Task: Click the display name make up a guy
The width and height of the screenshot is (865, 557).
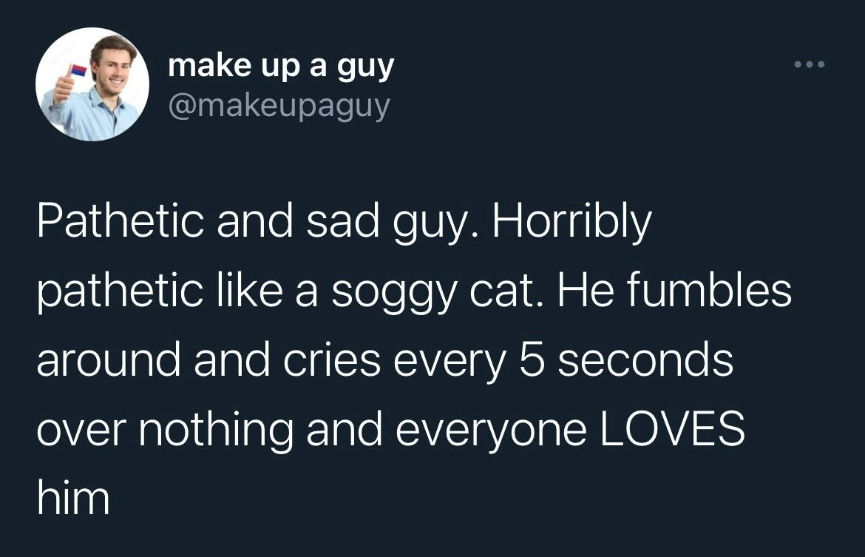Action: point(282,64)
